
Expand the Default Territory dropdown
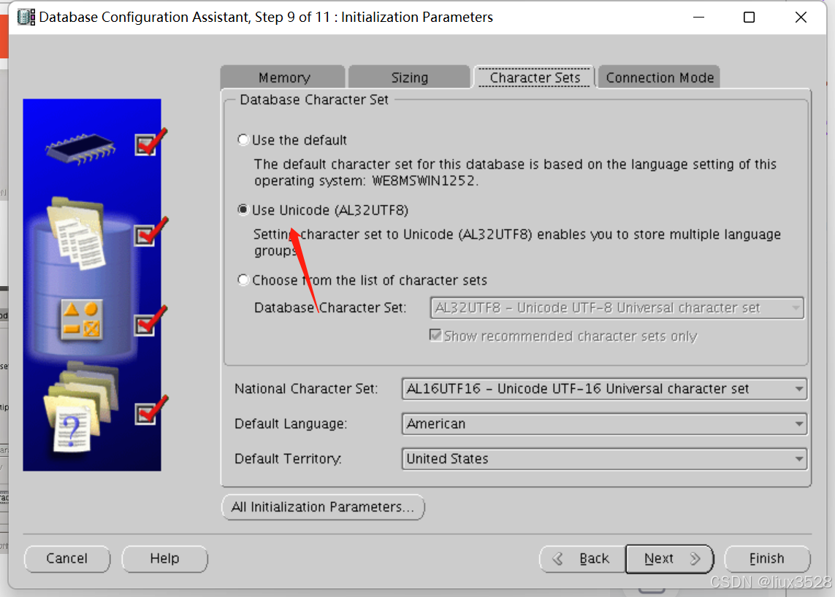[604, 458]
